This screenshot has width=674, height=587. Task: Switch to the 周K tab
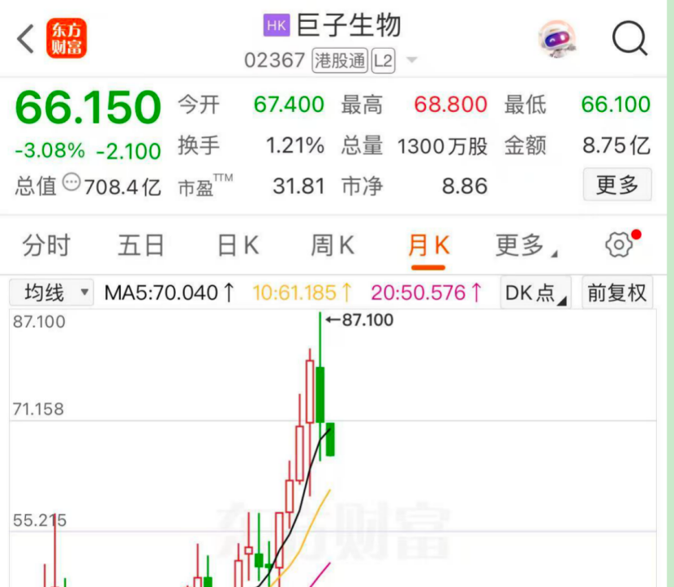pos(333,245)
